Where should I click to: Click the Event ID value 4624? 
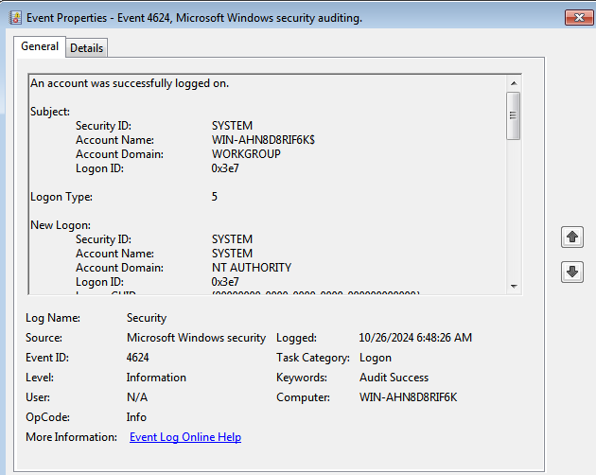pos(138,358)
